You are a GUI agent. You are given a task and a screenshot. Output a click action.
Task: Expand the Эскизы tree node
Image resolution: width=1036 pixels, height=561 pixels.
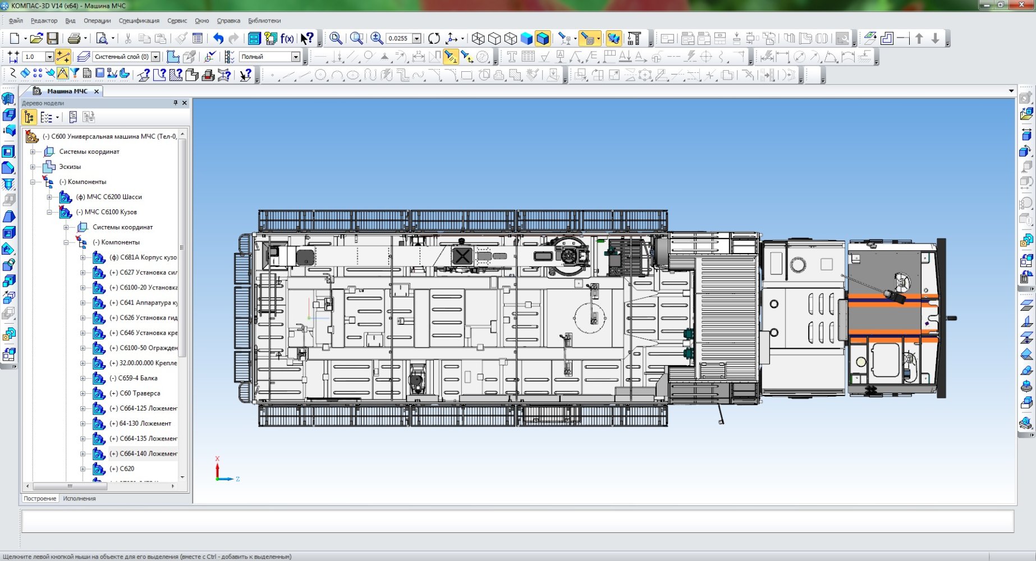tap(33, 167)
